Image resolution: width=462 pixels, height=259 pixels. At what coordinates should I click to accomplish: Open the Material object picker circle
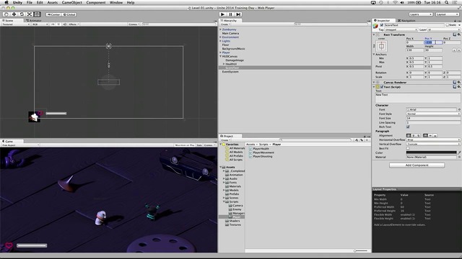pyautogui.click(x=459, y=157)
